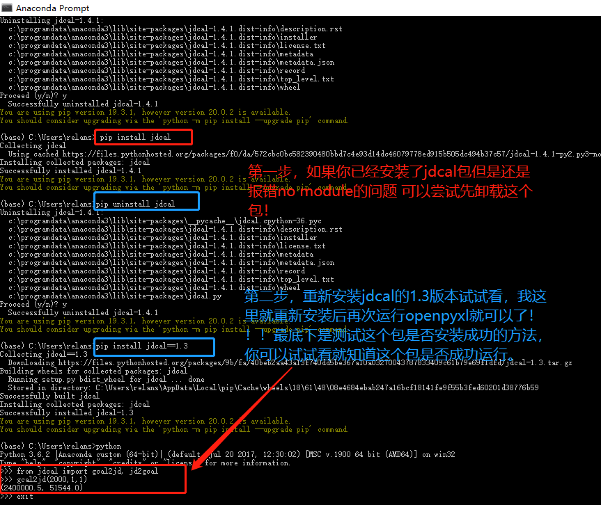Click the 'Downloading https://files.pythonhosted.org' line
This screenshot has height=505, width=601.
point(290,362)
